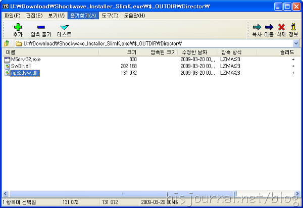Click the 7z icon in title bar
This screenshot has height=208, width=303.
click(6, 7)
